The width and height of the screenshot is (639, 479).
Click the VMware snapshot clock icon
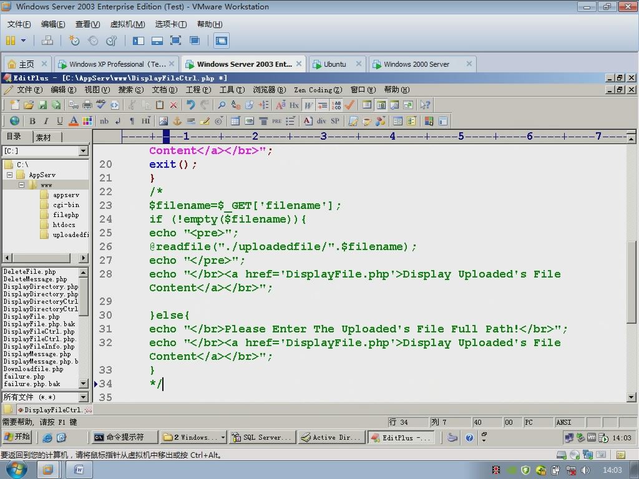(x=74, y=41)
